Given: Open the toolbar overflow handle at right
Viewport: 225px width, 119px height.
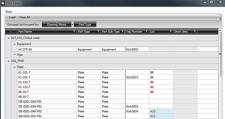Looking at the screenshot, I should click(x=221, y=17).
